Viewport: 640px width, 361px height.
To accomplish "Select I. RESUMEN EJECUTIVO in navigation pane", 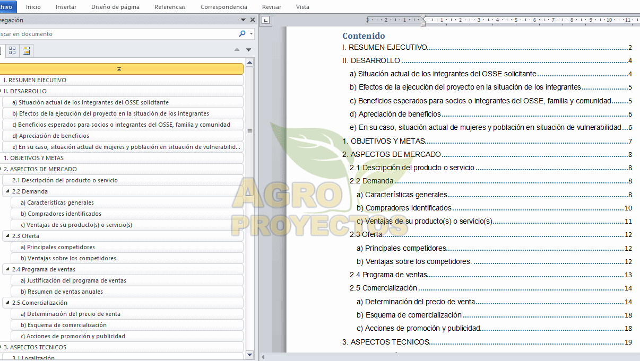I will pos(122,80).
